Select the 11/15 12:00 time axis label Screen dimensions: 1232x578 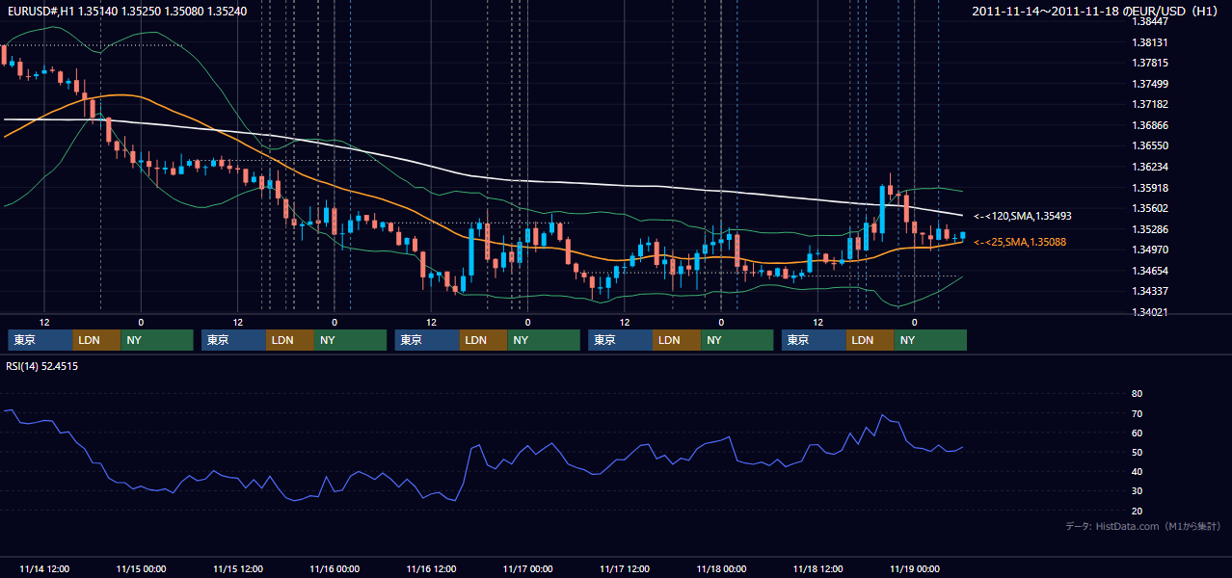(x=238, y=568)
